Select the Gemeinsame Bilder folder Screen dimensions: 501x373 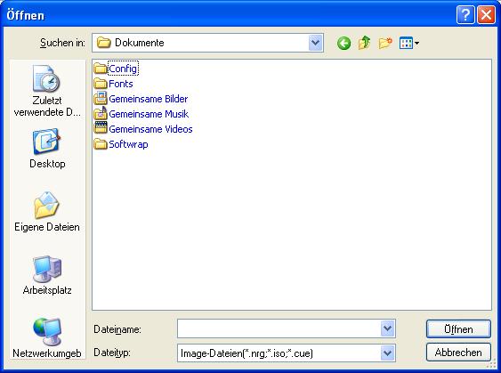pos(141,99)
